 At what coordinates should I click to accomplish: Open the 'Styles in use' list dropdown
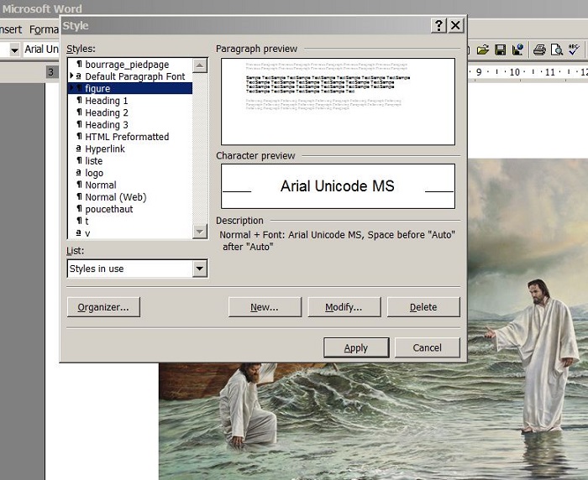point(200,269)
